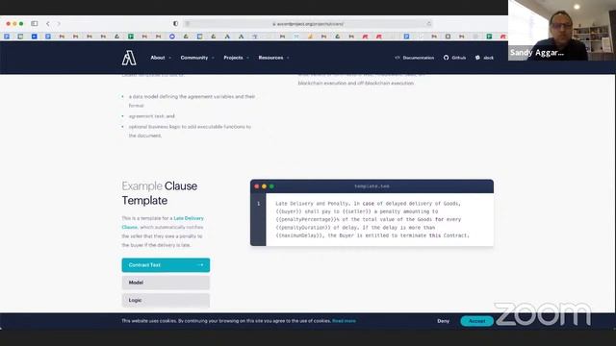Viewport: 616px width, 346px height.
Task: Open the Slack link
Action: tap(484, 58)
